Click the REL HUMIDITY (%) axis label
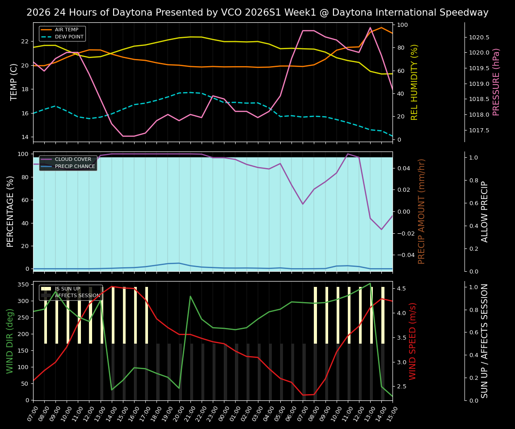515x429 pixels. coord(415,82)
